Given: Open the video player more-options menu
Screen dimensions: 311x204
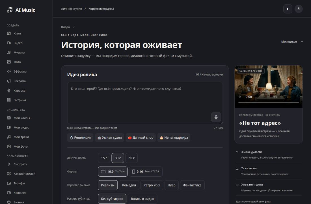Looking at the screenshot, I should point(297,97).
